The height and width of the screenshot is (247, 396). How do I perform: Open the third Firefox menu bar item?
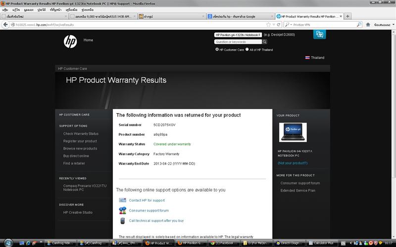tap(29, 10)
